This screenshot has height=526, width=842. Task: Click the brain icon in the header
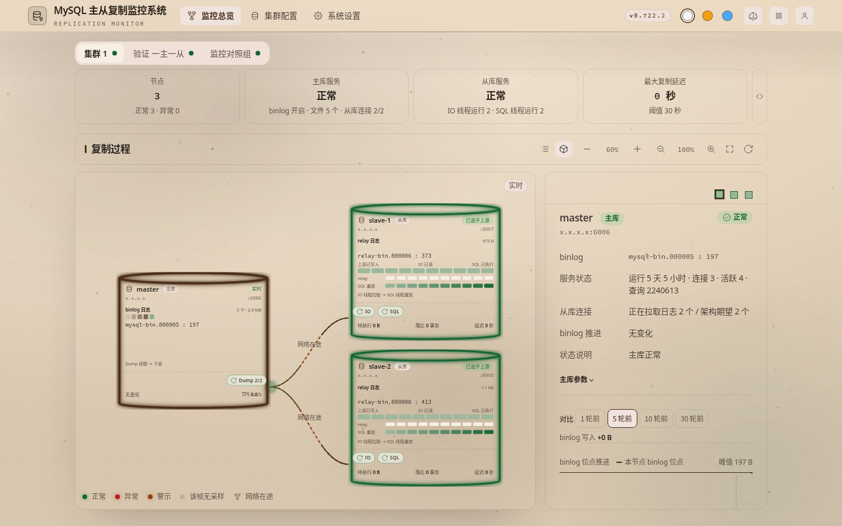pos(753,16)
